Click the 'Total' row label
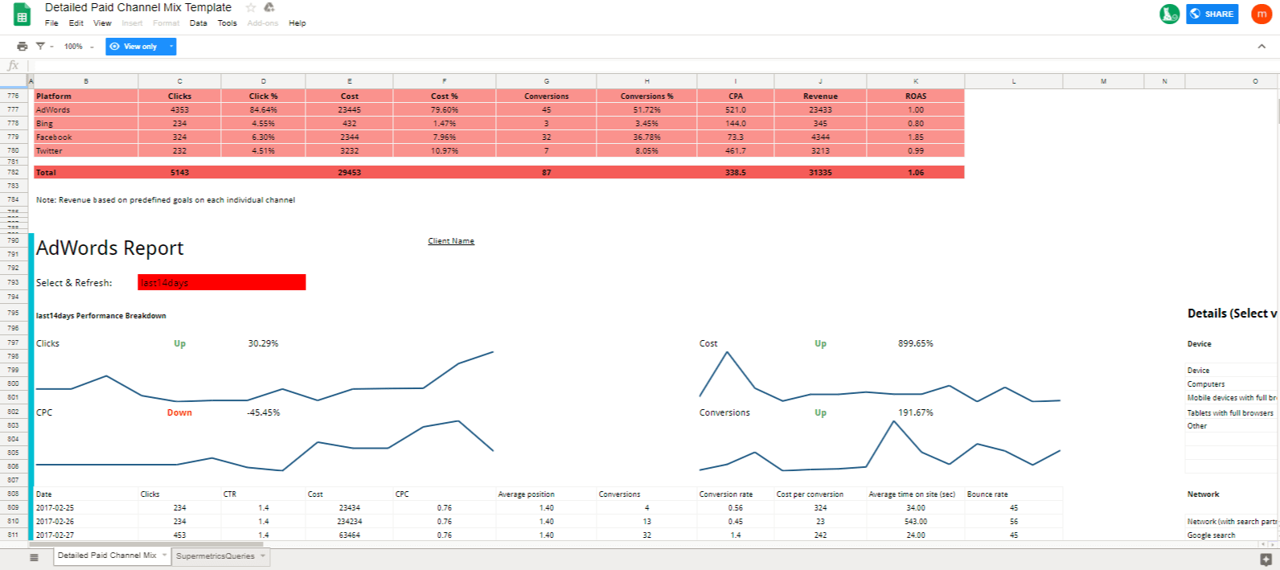Viewport: 1280px width, 570px height. (46, 172)
